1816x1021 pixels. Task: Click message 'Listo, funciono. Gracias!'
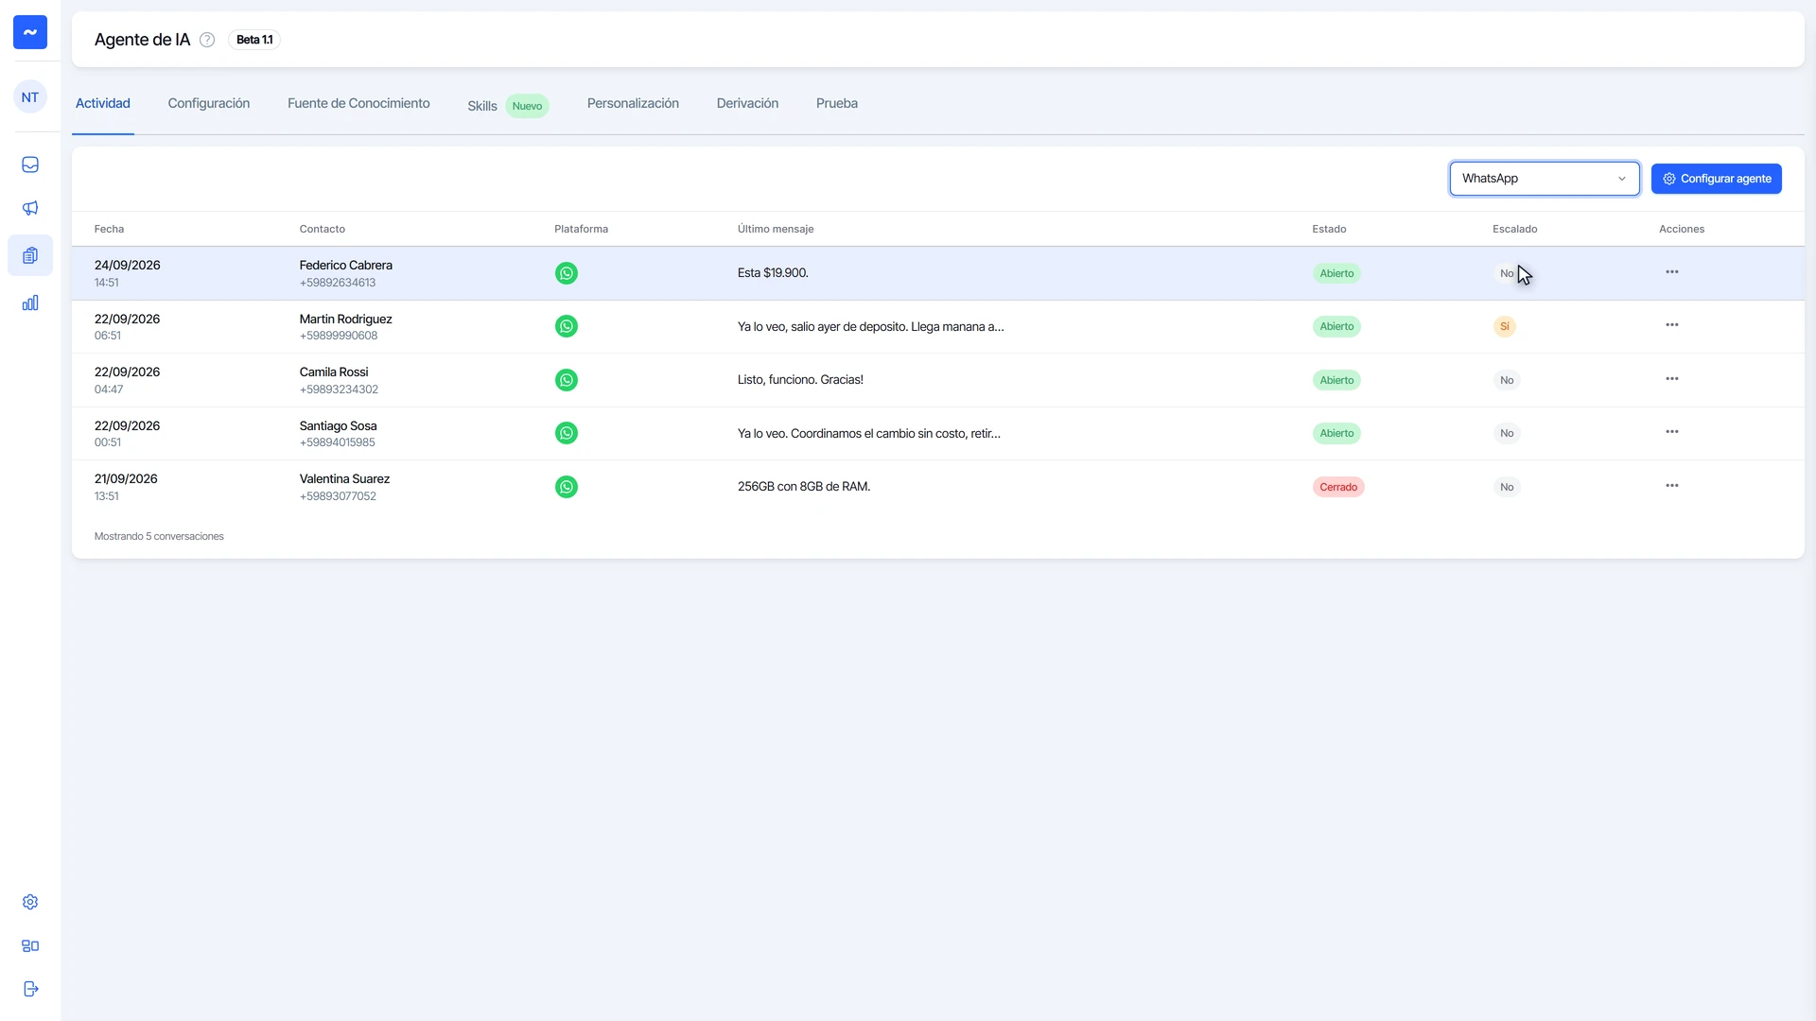(800, 380)
